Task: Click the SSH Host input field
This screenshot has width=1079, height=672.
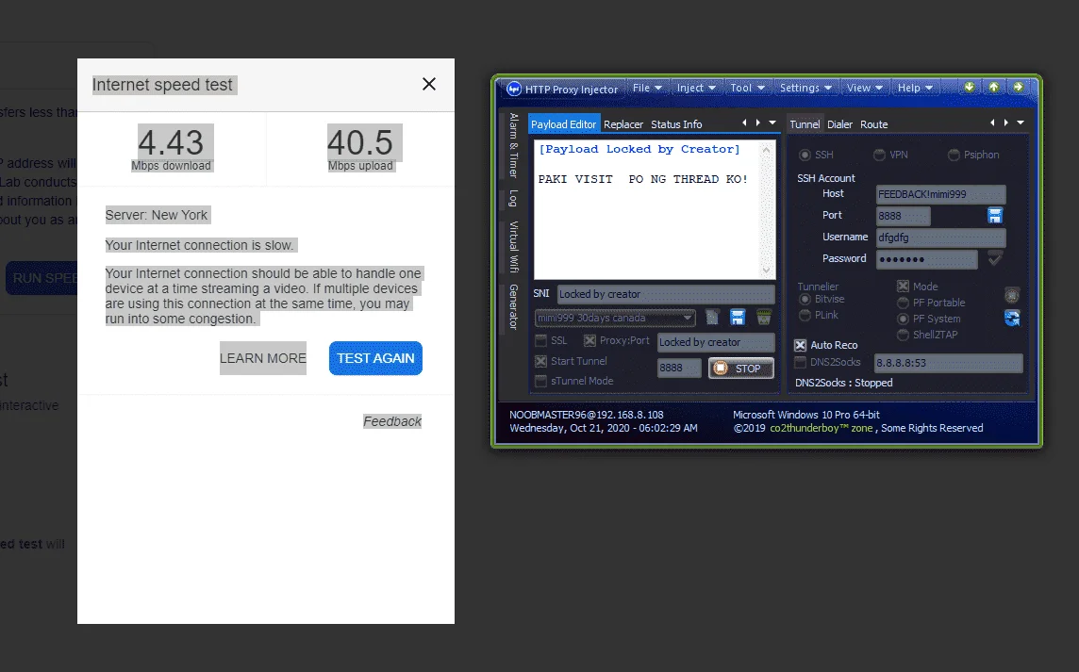Action: (940, 195)
